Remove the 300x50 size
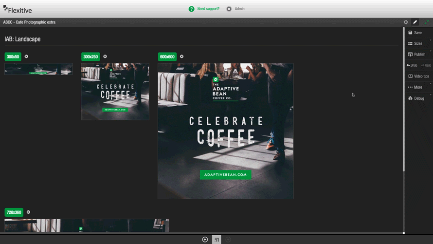 coord(26,56)
